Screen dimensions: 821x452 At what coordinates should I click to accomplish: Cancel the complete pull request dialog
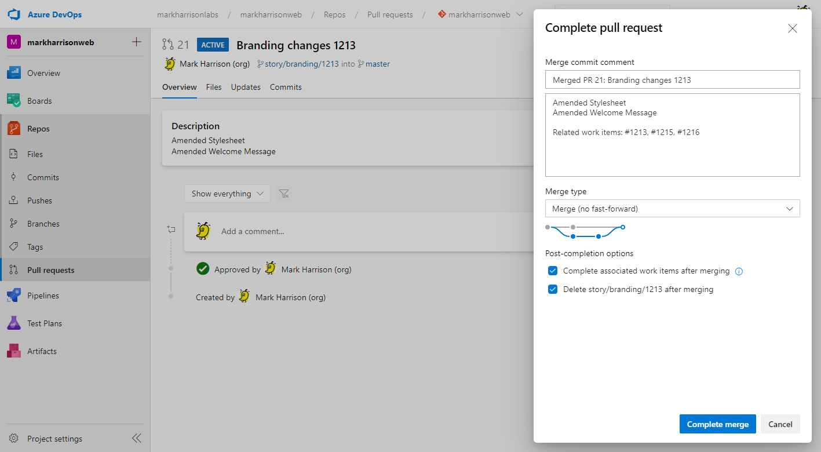(x=780, y=424)
